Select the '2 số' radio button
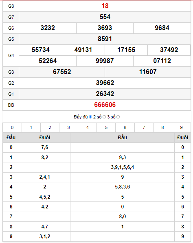Screen dimensions: 193x243 tap(104, 117)
